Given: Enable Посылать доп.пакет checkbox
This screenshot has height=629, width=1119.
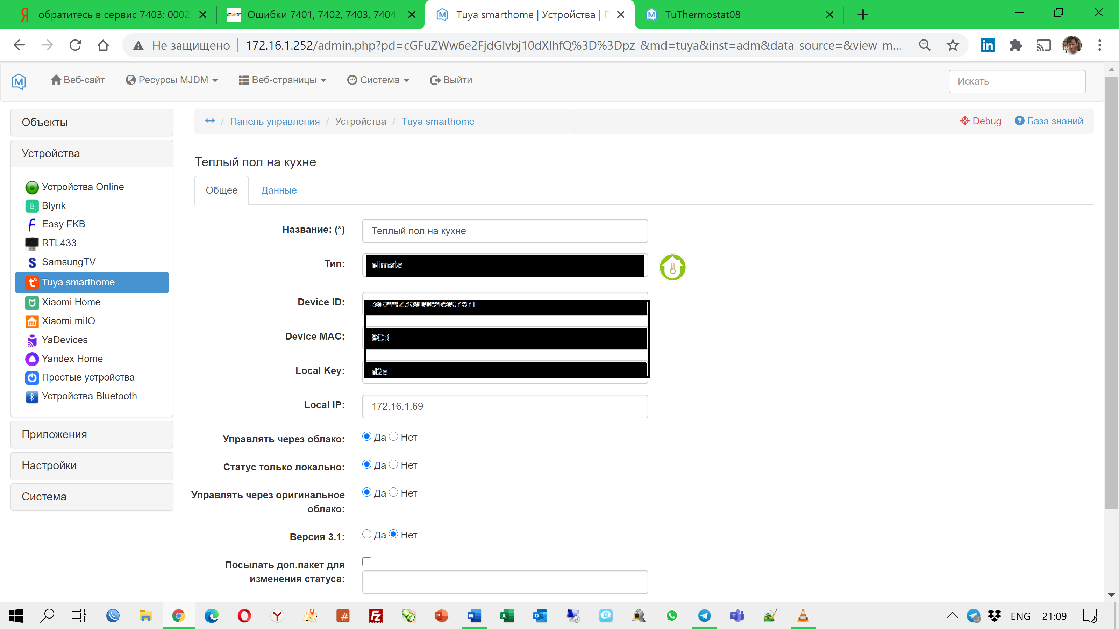Looking at the screenshot, I should 366,561.
